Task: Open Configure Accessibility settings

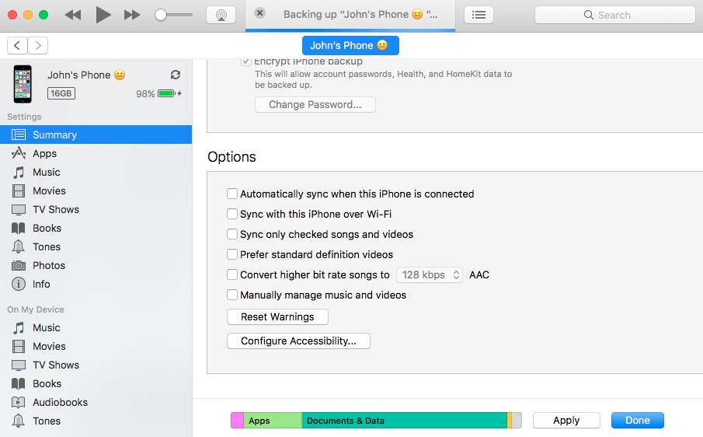Action: click(298, 341)
